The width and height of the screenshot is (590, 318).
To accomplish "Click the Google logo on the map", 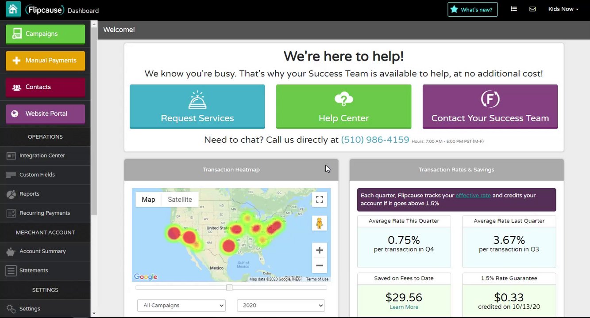I will coord(146,277).
